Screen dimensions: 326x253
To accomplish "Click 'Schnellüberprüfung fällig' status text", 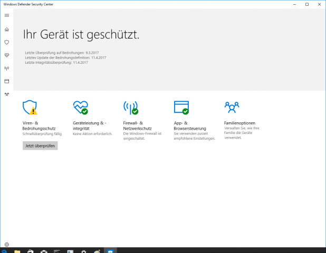I will coord(42,134).
